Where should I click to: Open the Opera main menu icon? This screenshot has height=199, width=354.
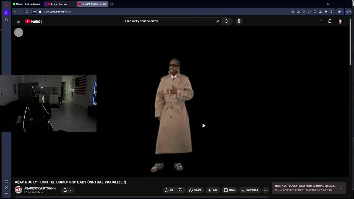pyautogui.click(x=7, y=5)
